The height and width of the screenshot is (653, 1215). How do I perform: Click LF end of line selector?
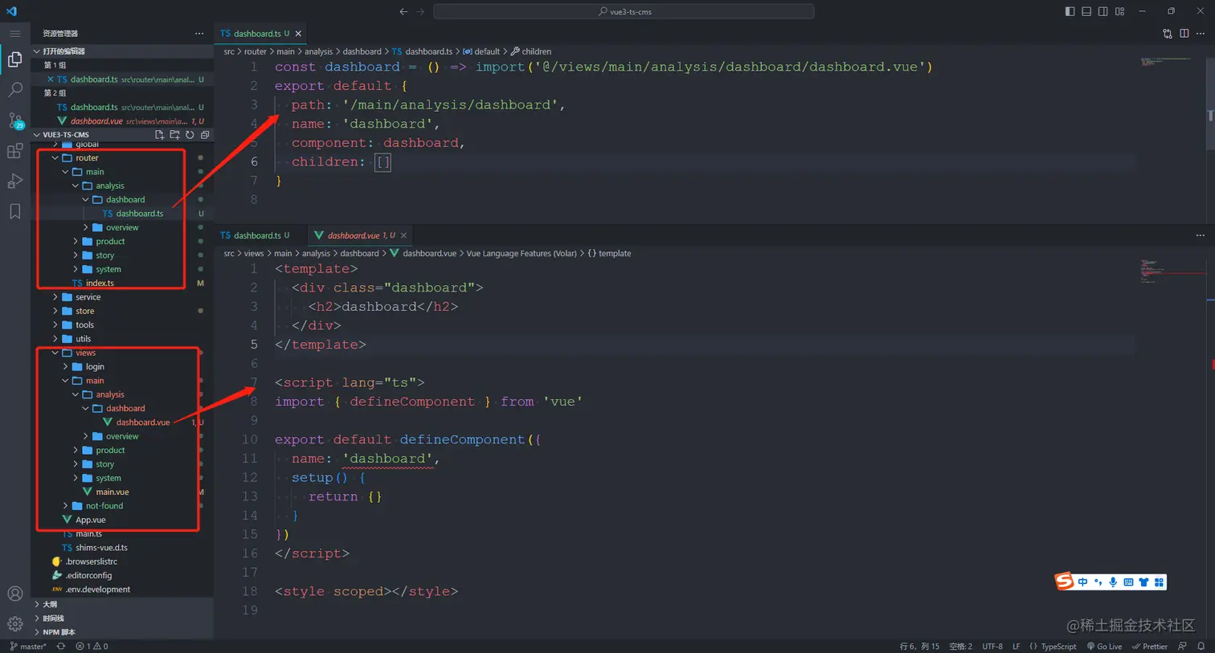tap(1017, 646)
